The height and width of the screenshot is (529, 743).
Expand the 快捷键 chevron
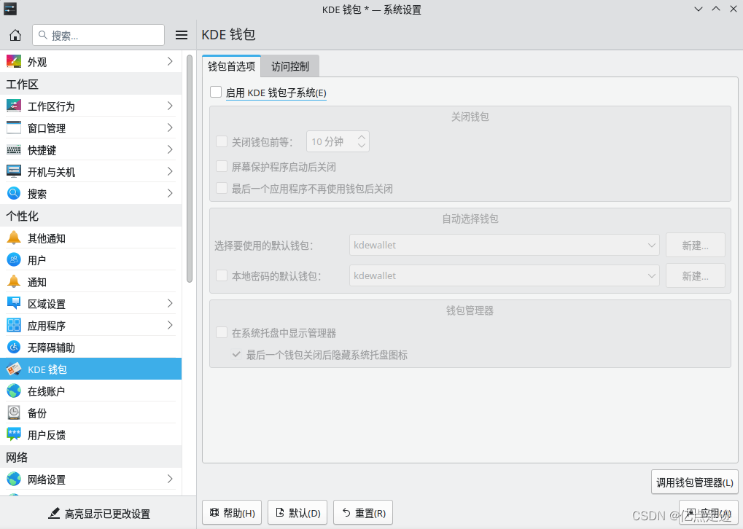(x=170, y=149)
